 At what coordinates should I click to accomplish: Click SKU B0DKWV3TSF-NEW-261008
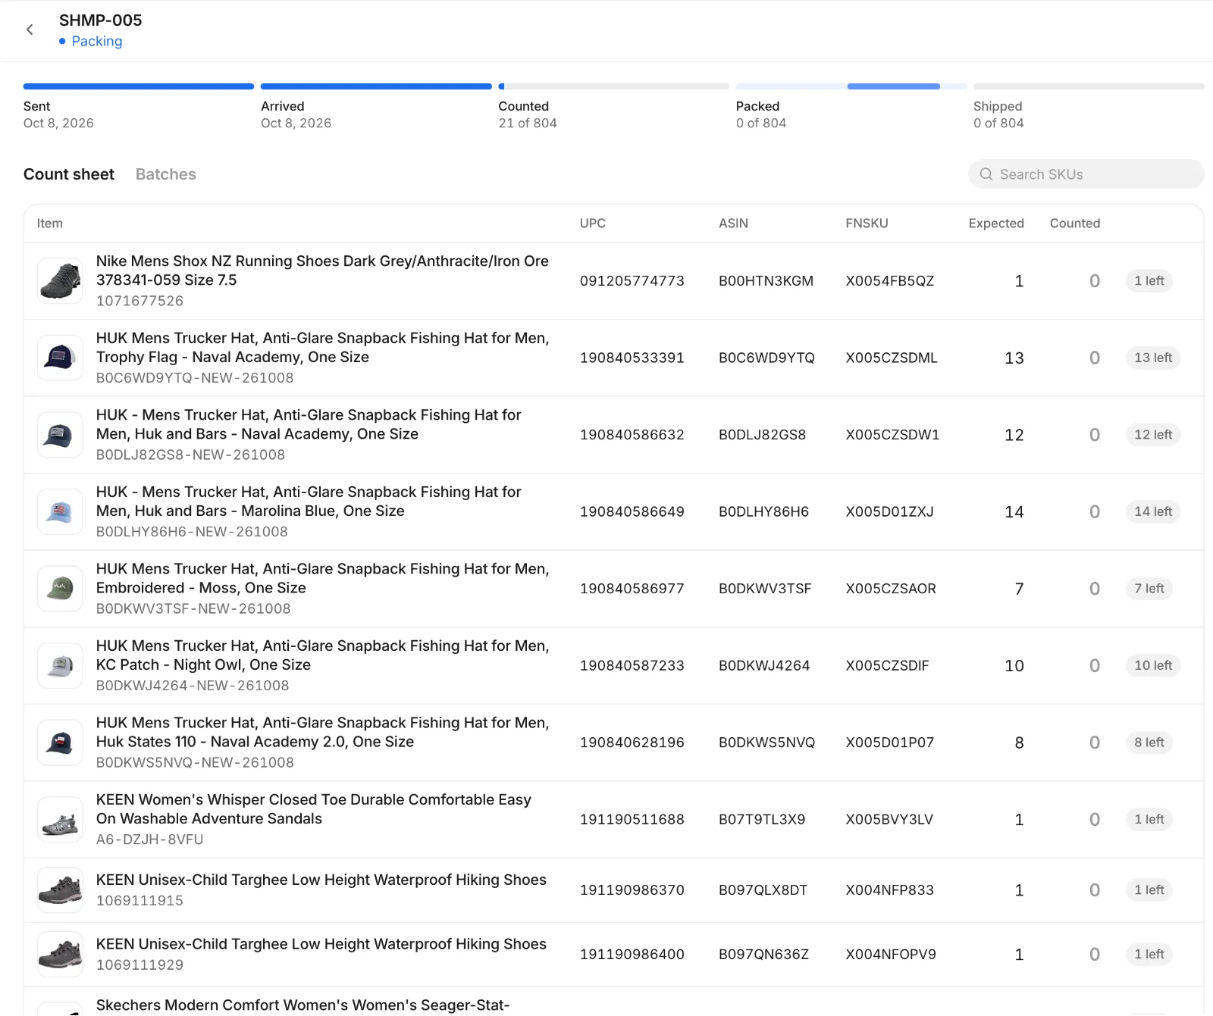tap(193, 608)
